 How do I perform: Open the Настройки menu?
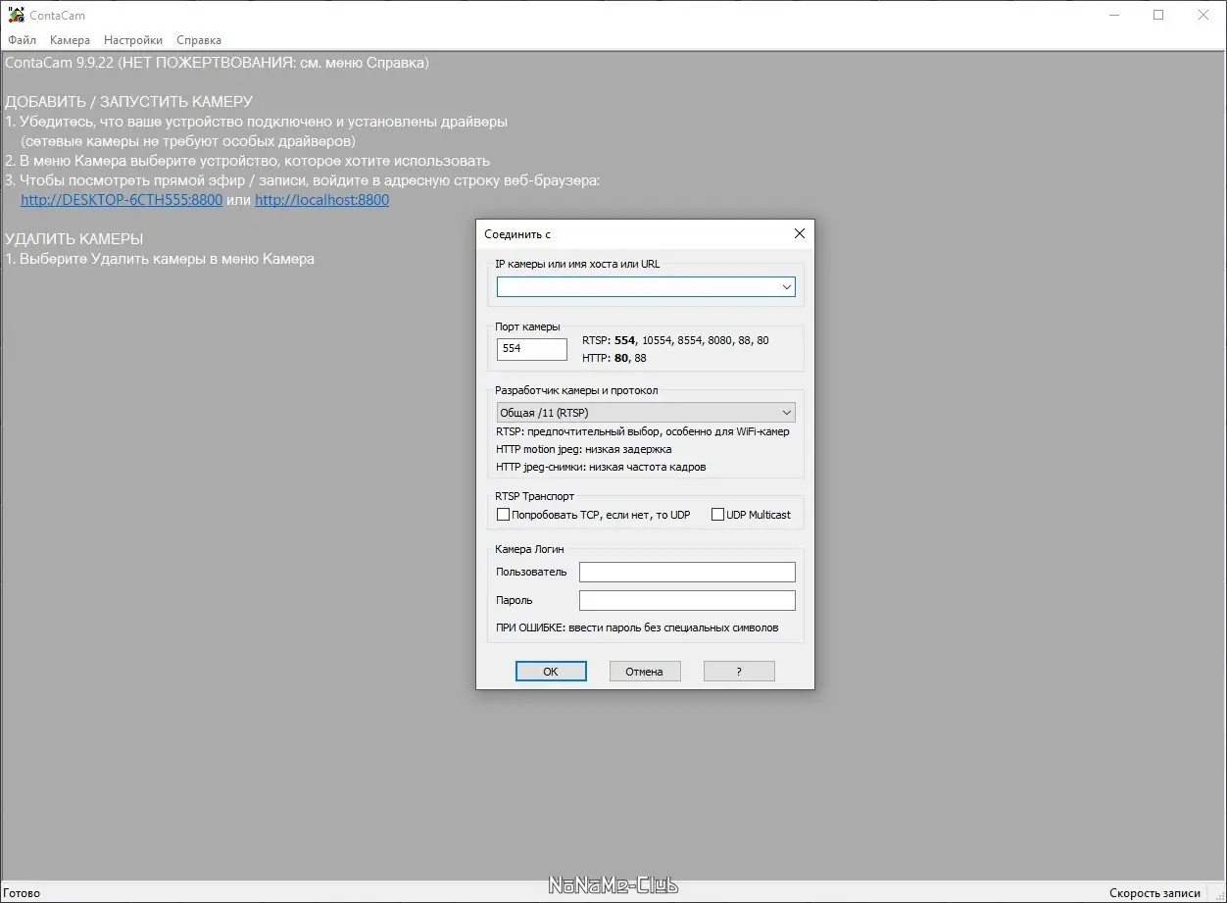[133, 40]
